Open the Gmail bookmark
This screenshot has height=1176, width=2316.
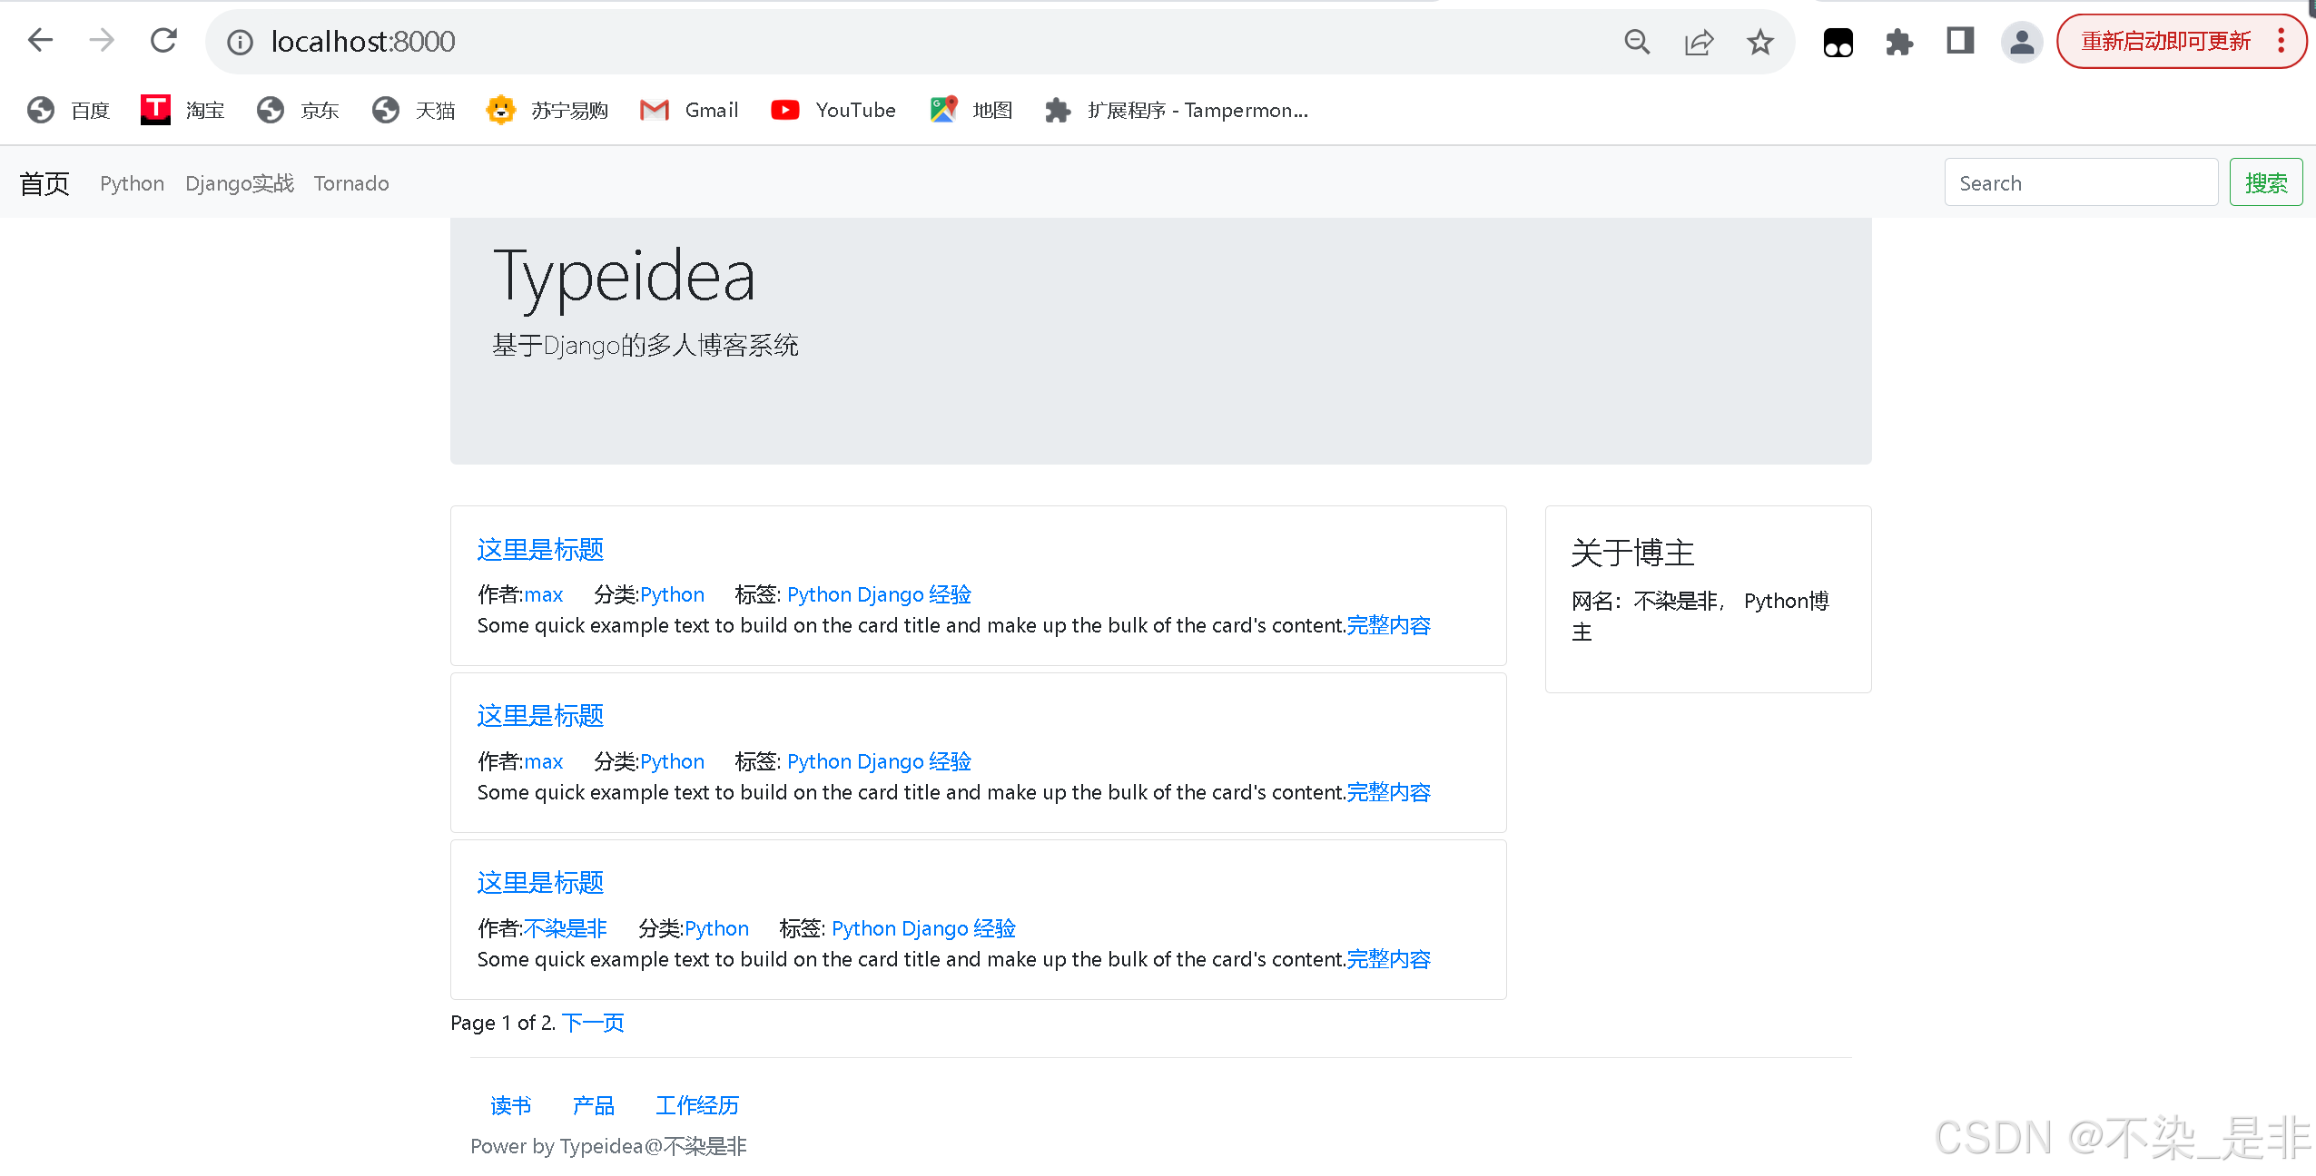pos(689,110)
